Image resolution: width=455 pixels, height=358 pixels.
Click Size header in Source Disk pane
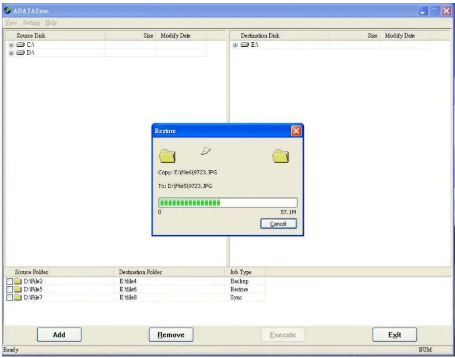(x=130, y=35)
